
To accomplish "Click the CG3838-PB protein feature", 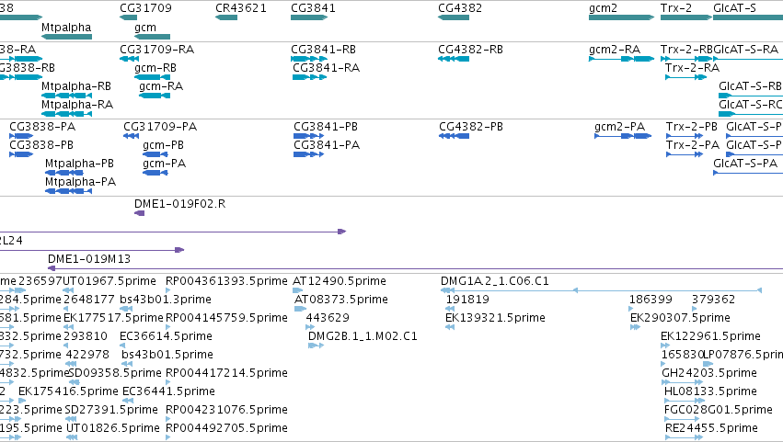I will [x=21, y=154].
